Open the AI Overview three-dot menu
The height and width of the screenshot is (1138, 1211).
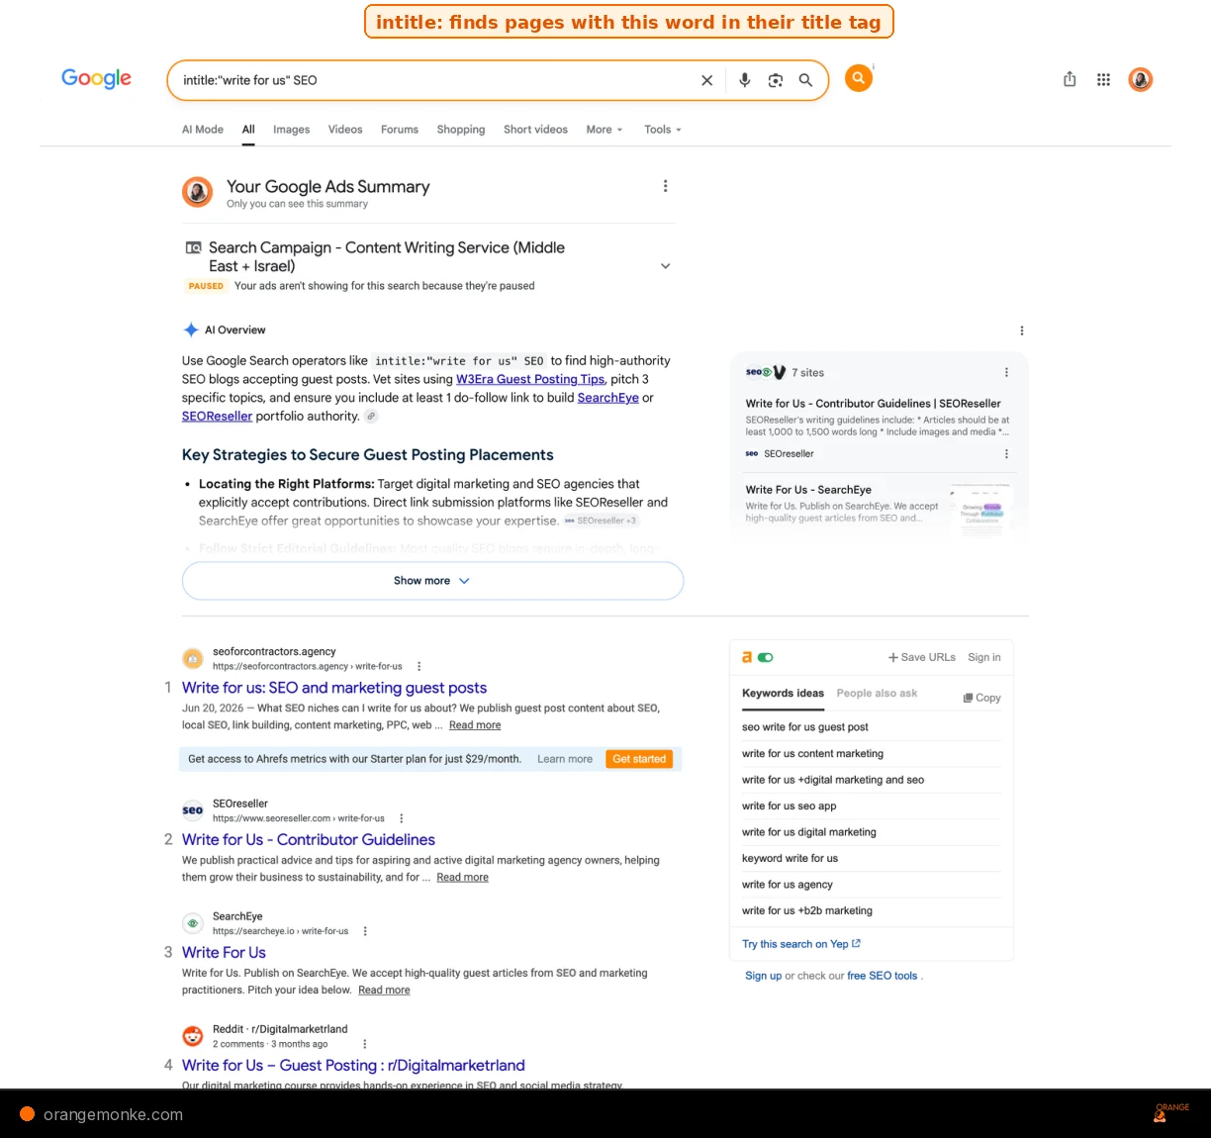1022,331
